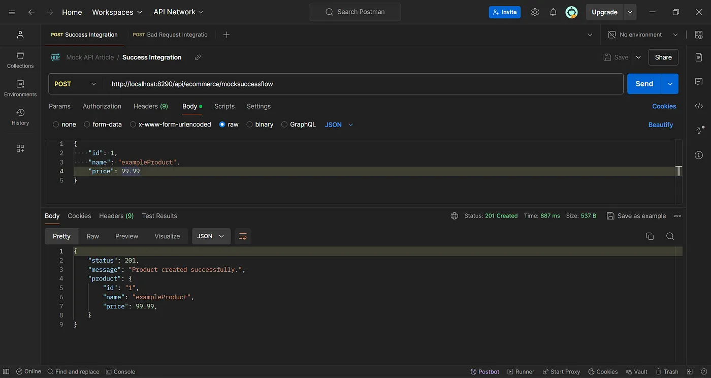Open the No environment selector
711x378 pixels.
pyautogui.click(x=643, y=35)
